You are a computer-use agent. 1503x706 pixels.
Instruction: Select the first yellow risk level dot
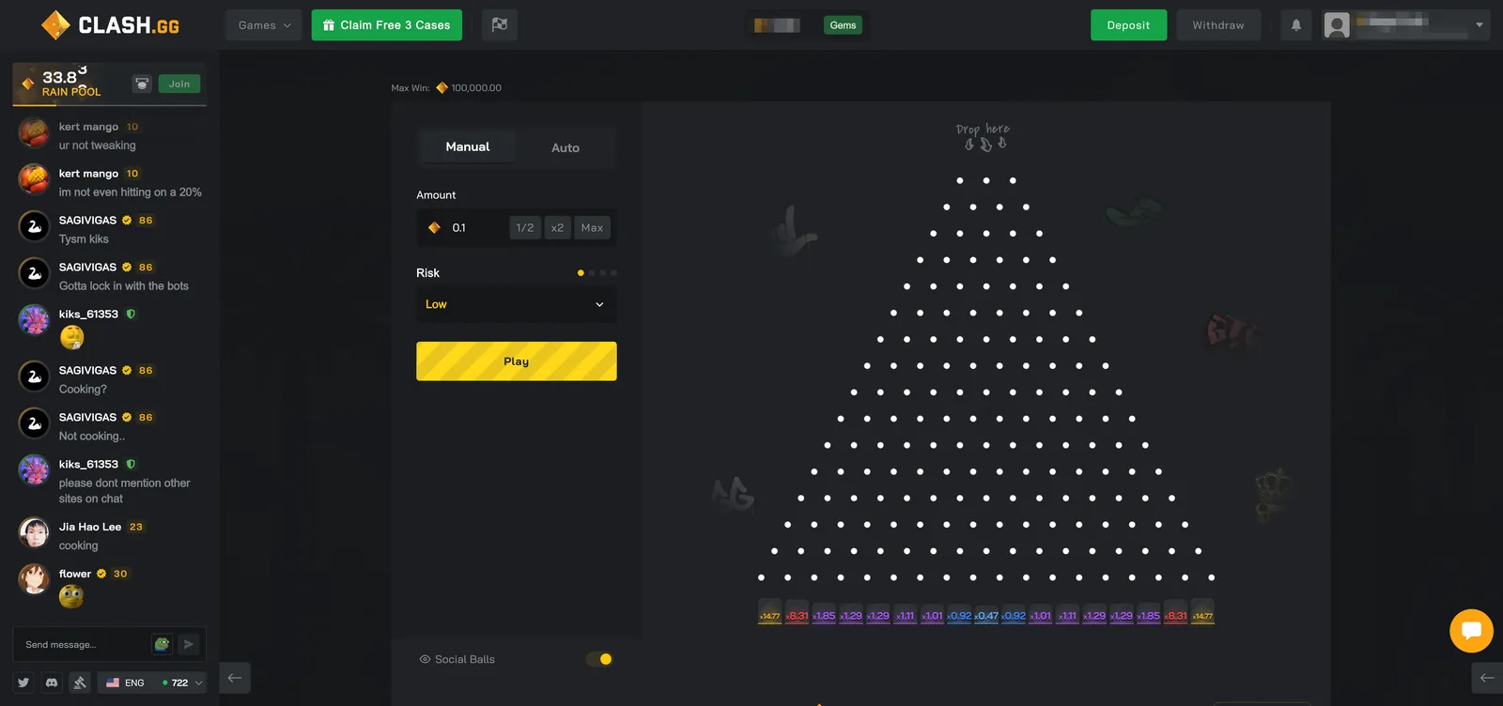[x=581, y=273]
